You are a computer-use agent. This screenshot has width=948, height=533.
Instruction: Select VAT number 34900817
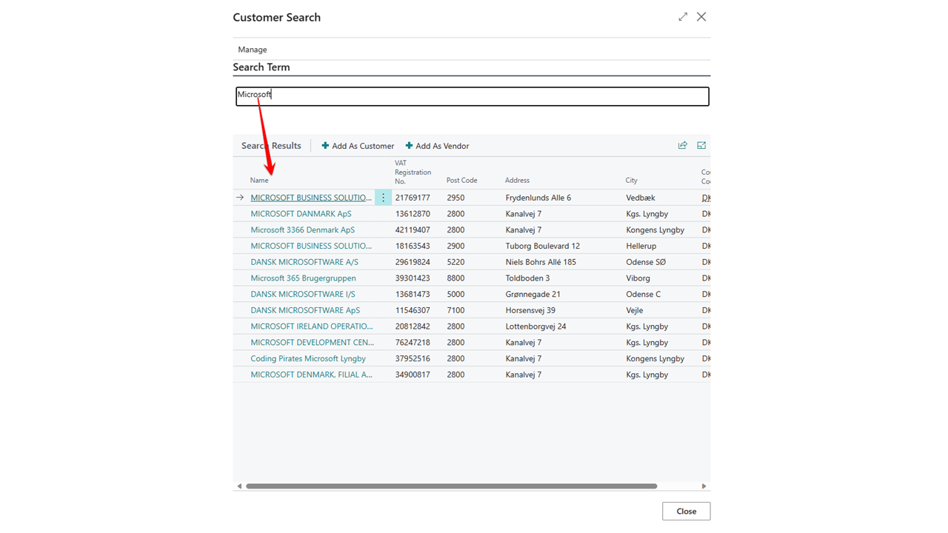click(x=413, y=375)
